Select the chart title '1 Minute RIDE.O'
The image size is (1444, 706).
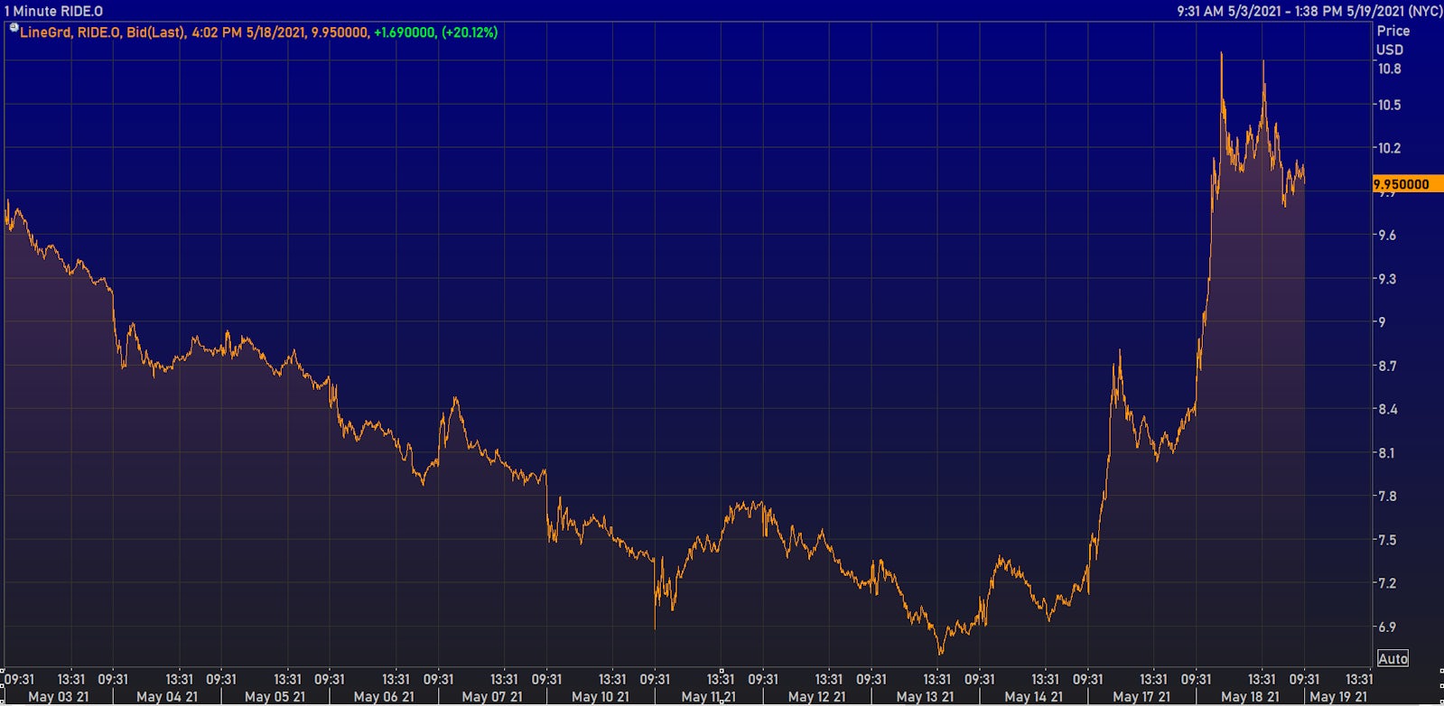point(53,11)
